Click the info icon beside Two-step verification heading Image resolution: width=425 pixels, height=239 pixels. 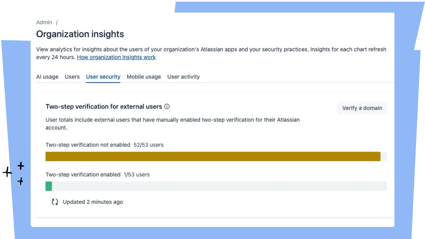[x=167, y=106]
